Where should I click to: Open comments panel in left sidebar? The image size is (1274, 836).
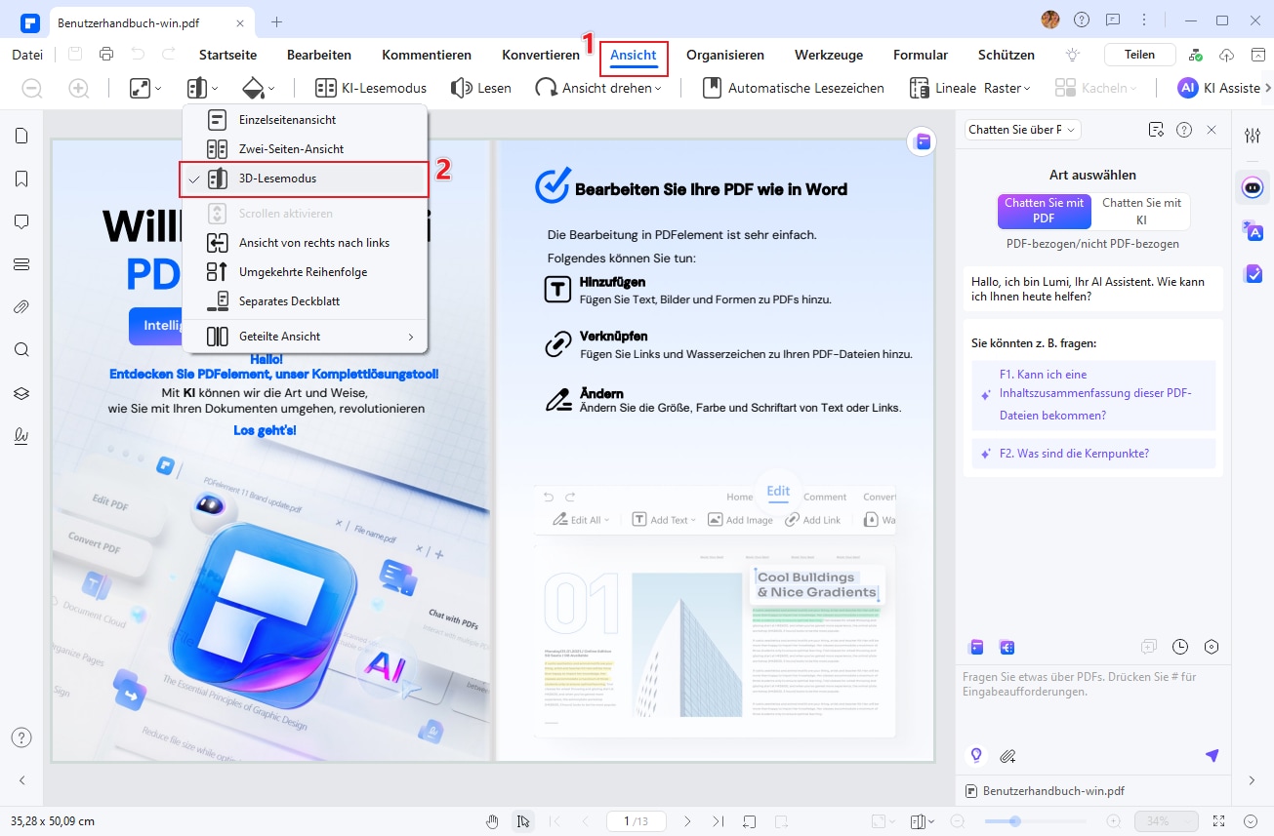pos(21,221)
